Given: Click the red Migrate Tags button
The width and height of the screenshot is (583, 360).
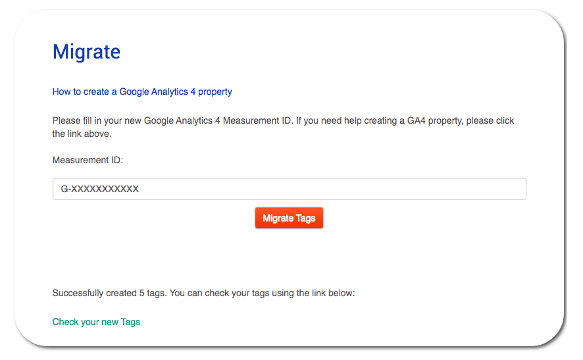Looking at the screenshot, I should [x=289, y=218].
